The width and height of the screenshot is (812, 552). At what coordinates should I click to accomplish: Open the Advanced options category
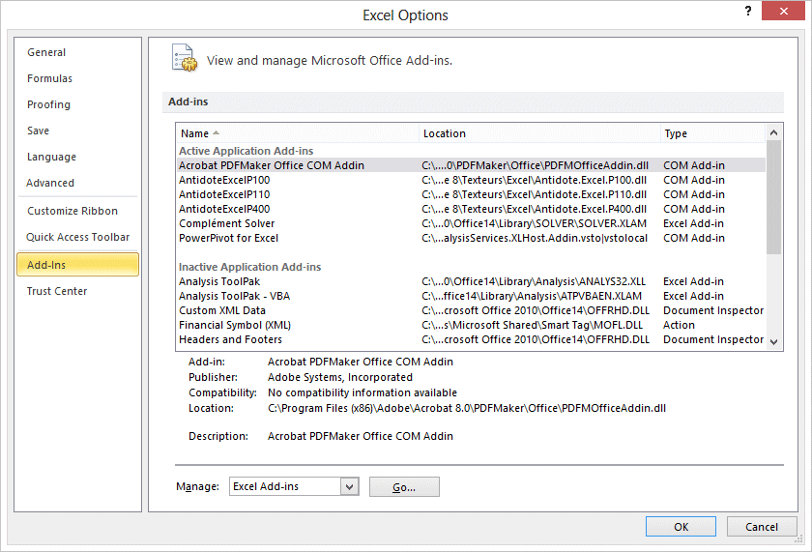[77, 183]
